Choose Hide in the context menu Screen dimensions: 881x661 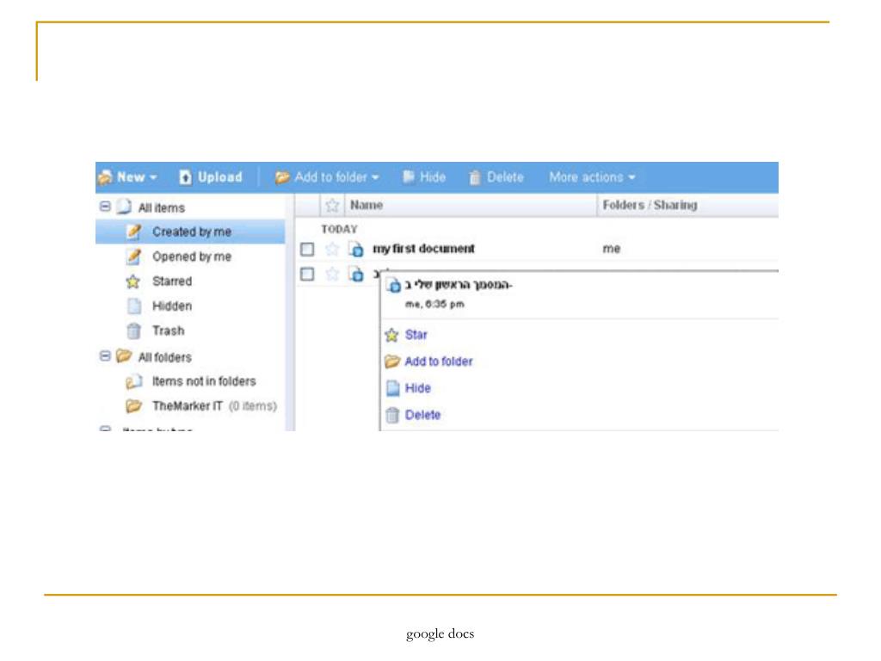(x=417, y=388)
